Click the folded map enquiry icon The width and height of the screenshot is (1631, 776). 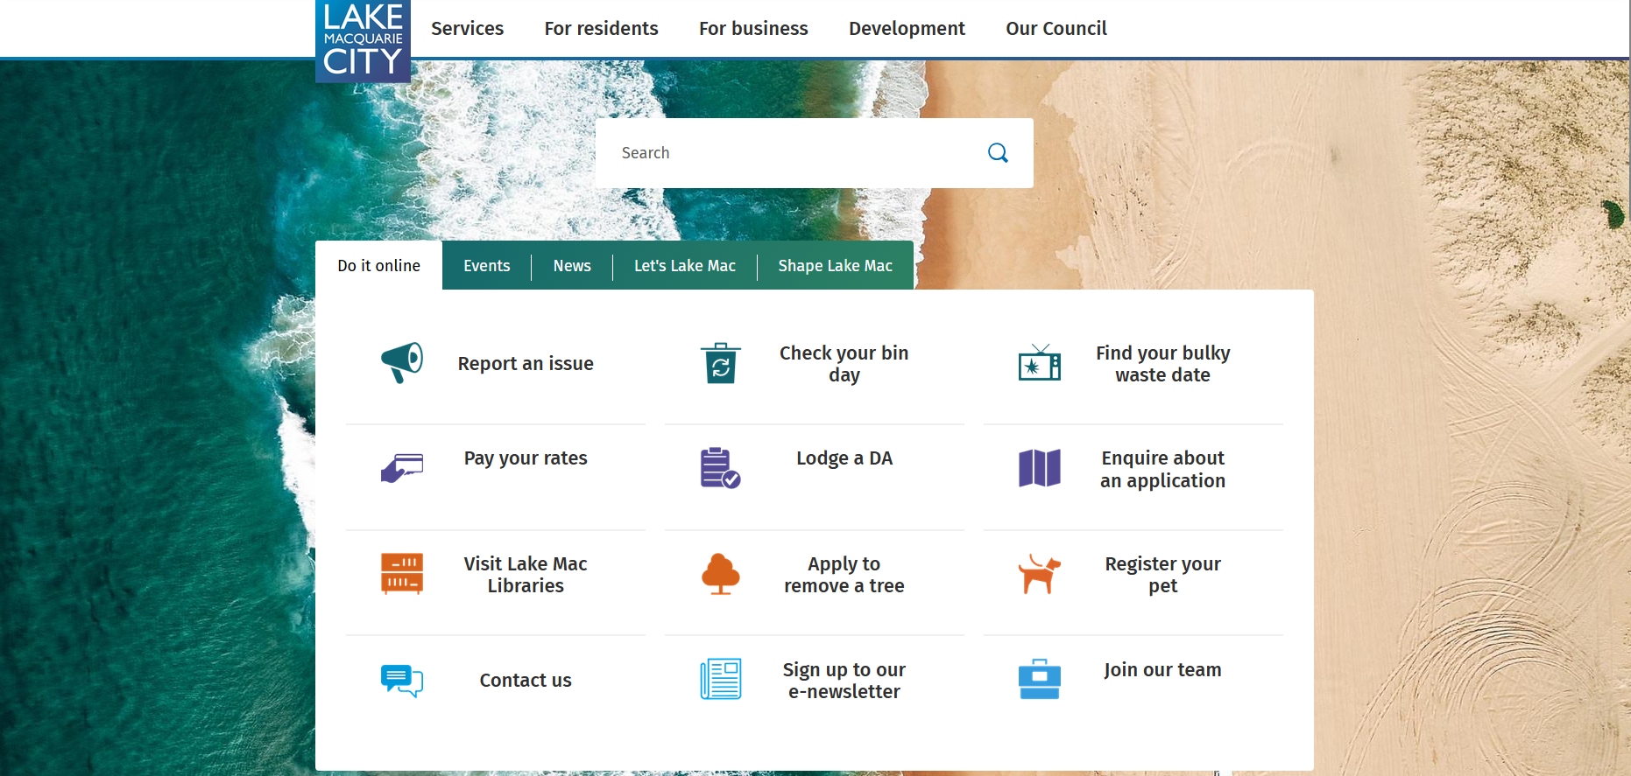pyautogui.click(x=1040, y=468)
